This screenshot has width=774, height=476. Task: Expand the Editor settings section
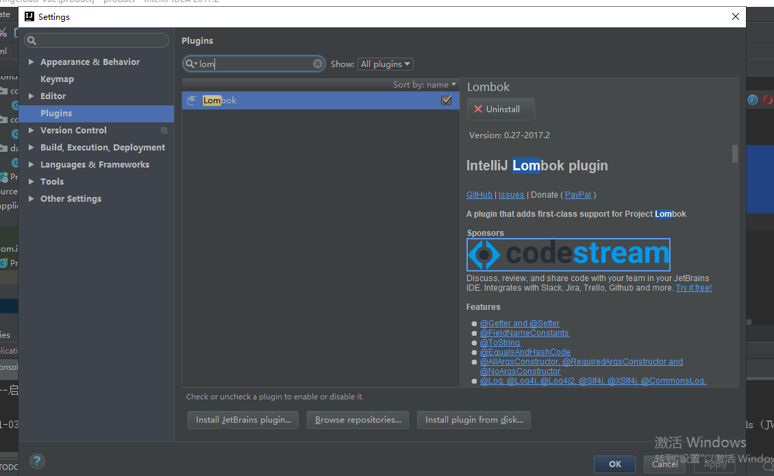pos(31,96)
